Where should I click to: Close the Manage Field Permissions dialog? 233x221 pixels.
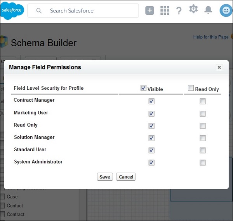tap(219, 67)
